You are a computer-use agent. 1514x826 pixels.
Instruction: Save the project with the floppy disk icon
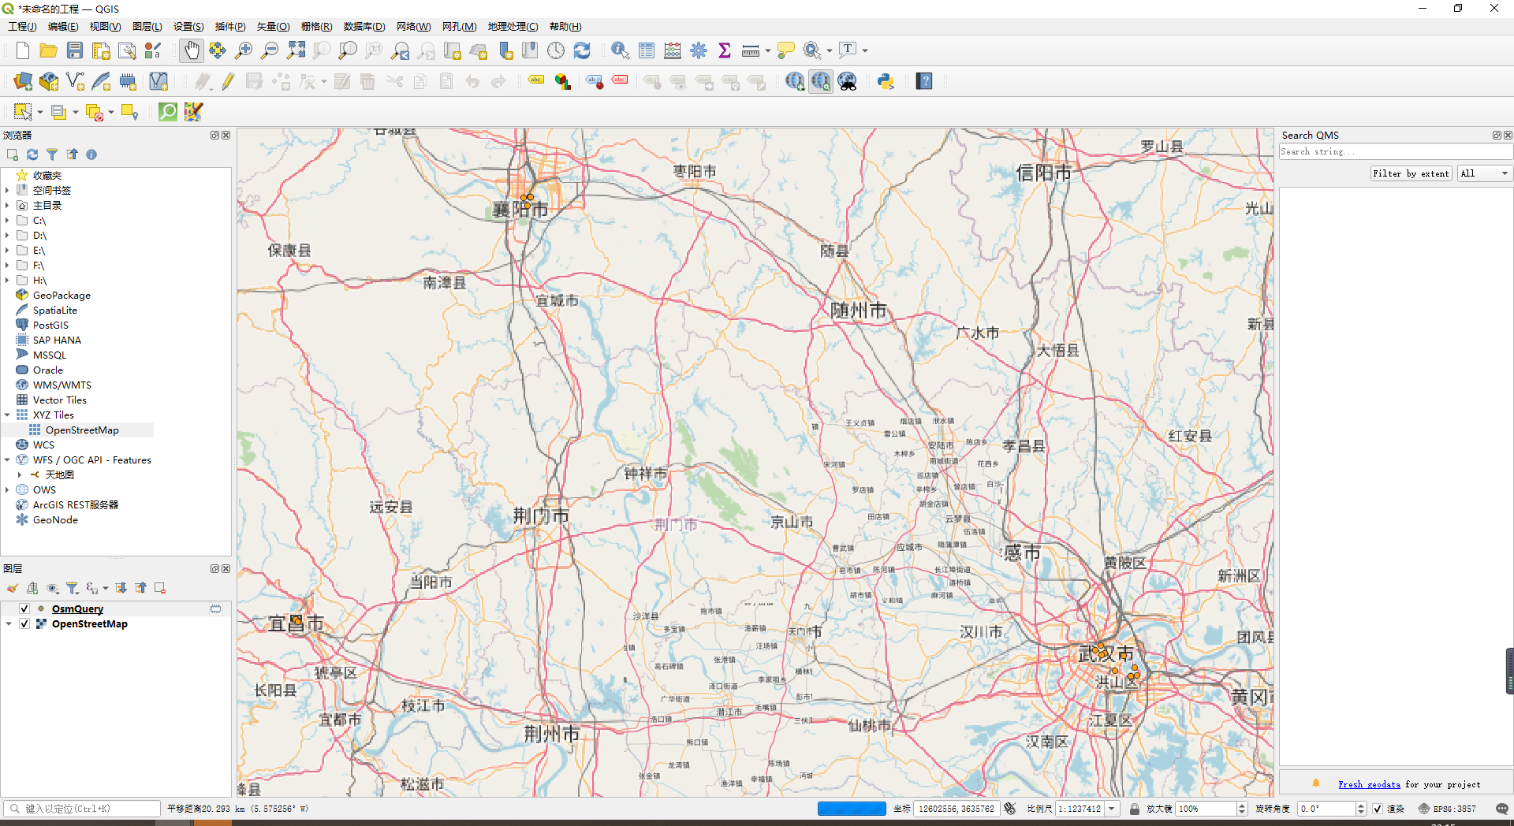click(x=75, y=50)
